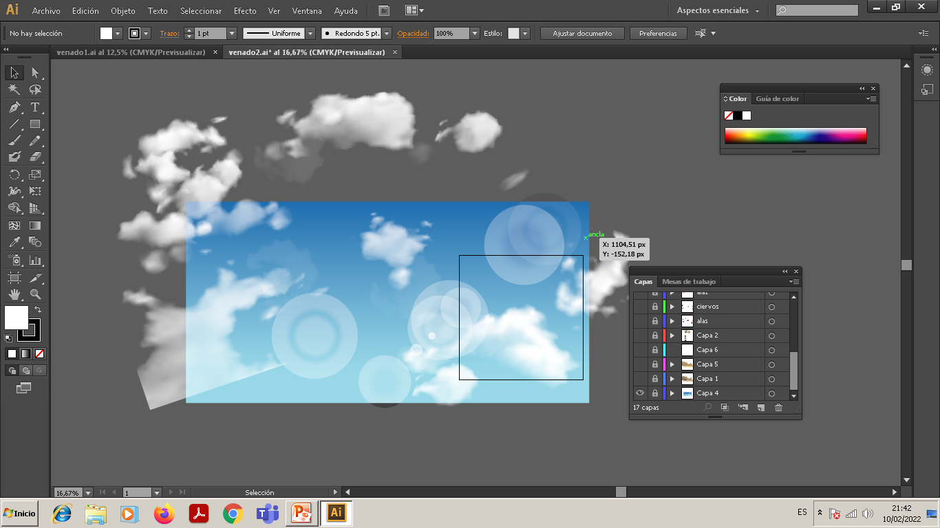The width and height of the screenshot is (940, 528).
Task: Select the Lasso tool
Action: coord(35,90)
